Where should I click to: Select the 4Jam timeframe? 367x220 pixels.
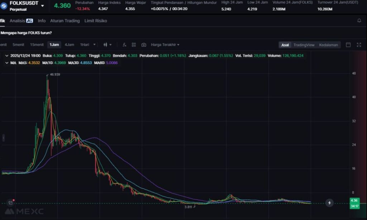coord(69,45)
